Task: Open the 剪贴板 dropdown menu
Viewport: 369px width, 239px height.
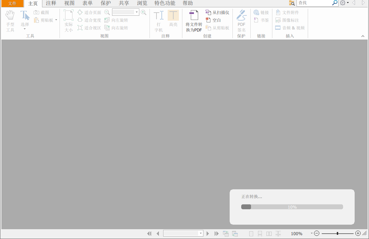Action: [55, 20]
